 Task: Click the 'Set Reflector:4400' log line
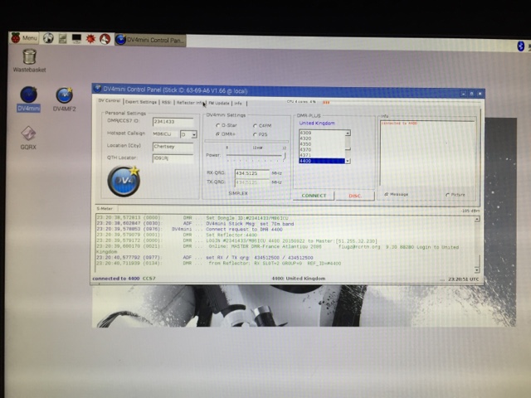tap(231, 235)
